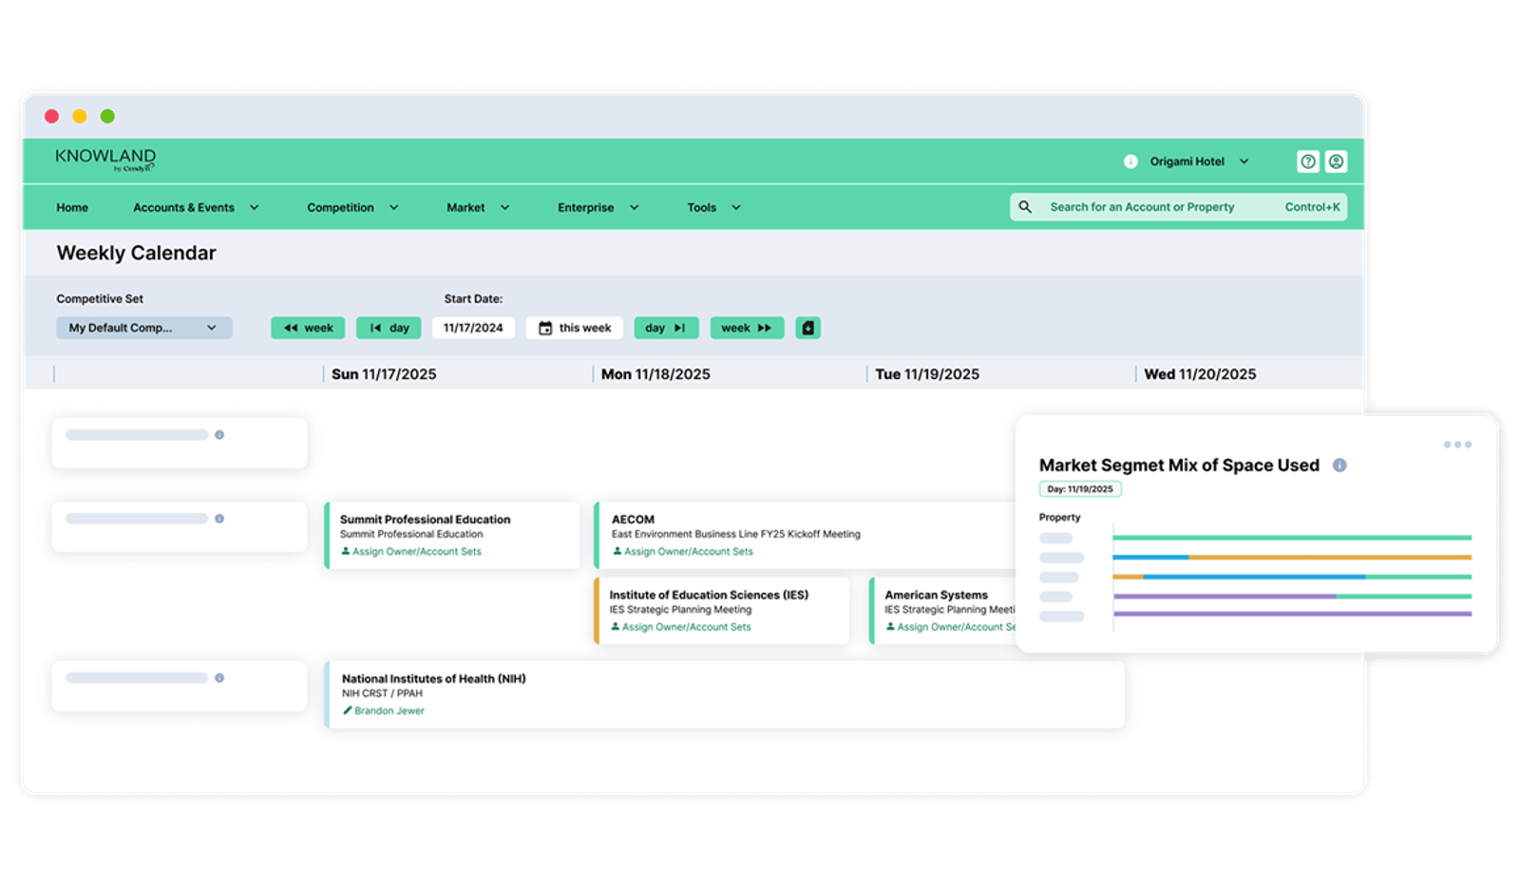Click person icon in Institute of Education Sciences card
Screen dimensions: 1520x890
[x=615, y=627]
